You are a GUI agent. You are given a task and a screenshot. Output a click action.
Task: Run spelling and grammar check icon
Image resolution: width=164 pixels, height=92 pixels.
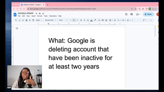[30, 20]
